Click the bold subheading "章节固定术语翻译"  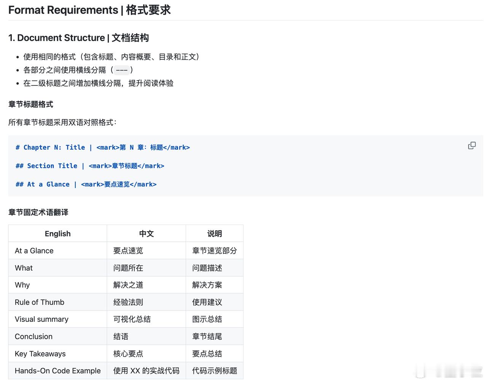(x=38, y=212)
